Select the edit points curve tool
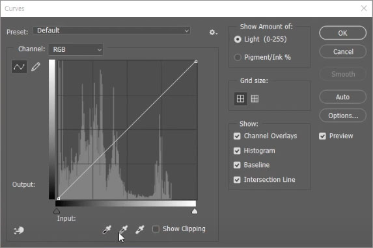This screenshot has height=248, width=373. coord(19,67)
